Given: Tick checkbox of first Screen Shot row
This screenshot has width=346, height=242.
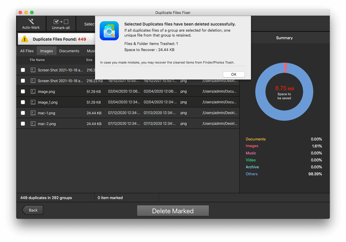Looking at the screenshot, I should (x=23, y=70).
